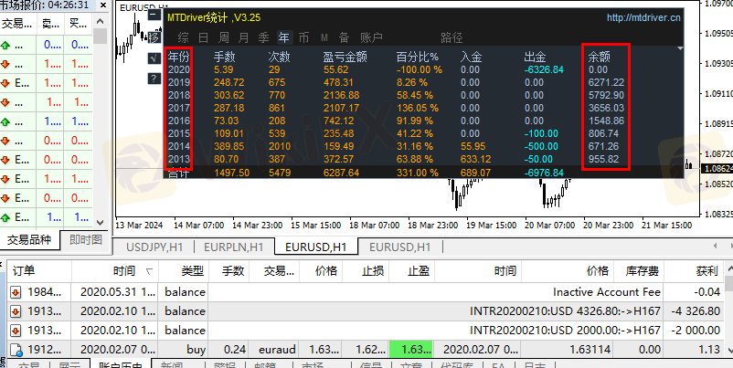Click the 移 move button beside MTDriver panel
Viewport: 733px width, 368px height.
click(x=154, y=37)
